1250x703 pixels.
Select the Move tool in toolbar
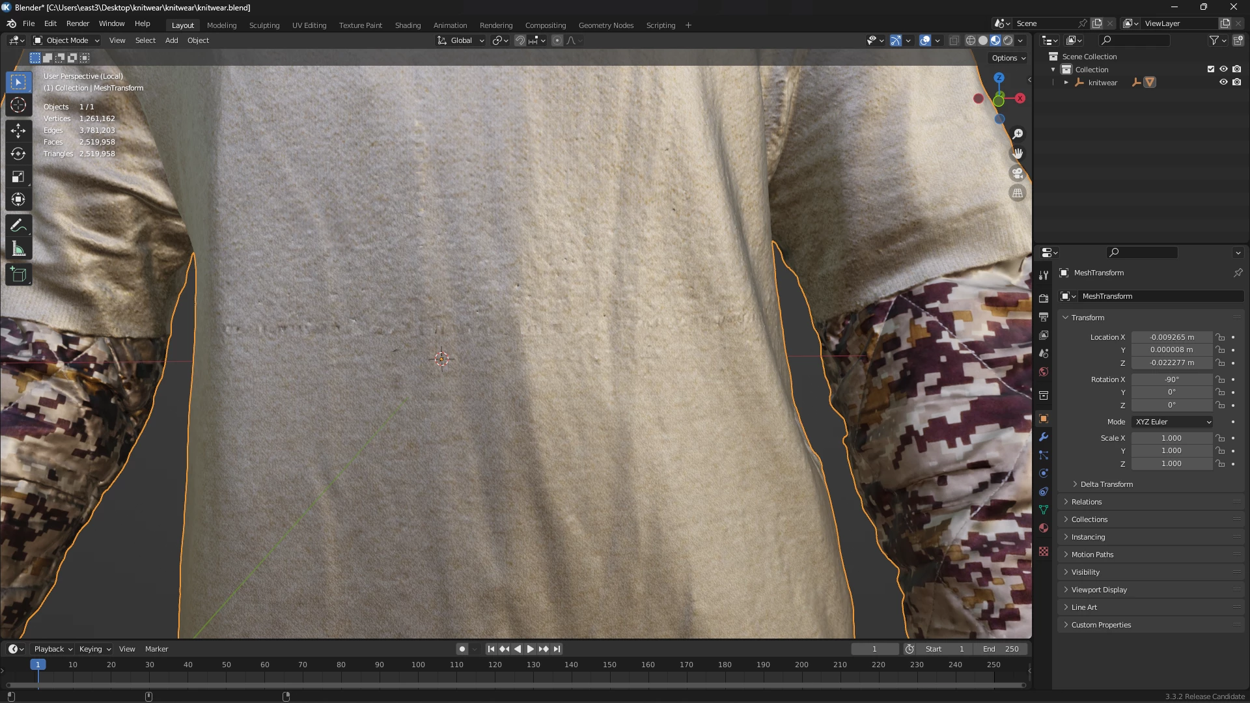coord(18,130)
